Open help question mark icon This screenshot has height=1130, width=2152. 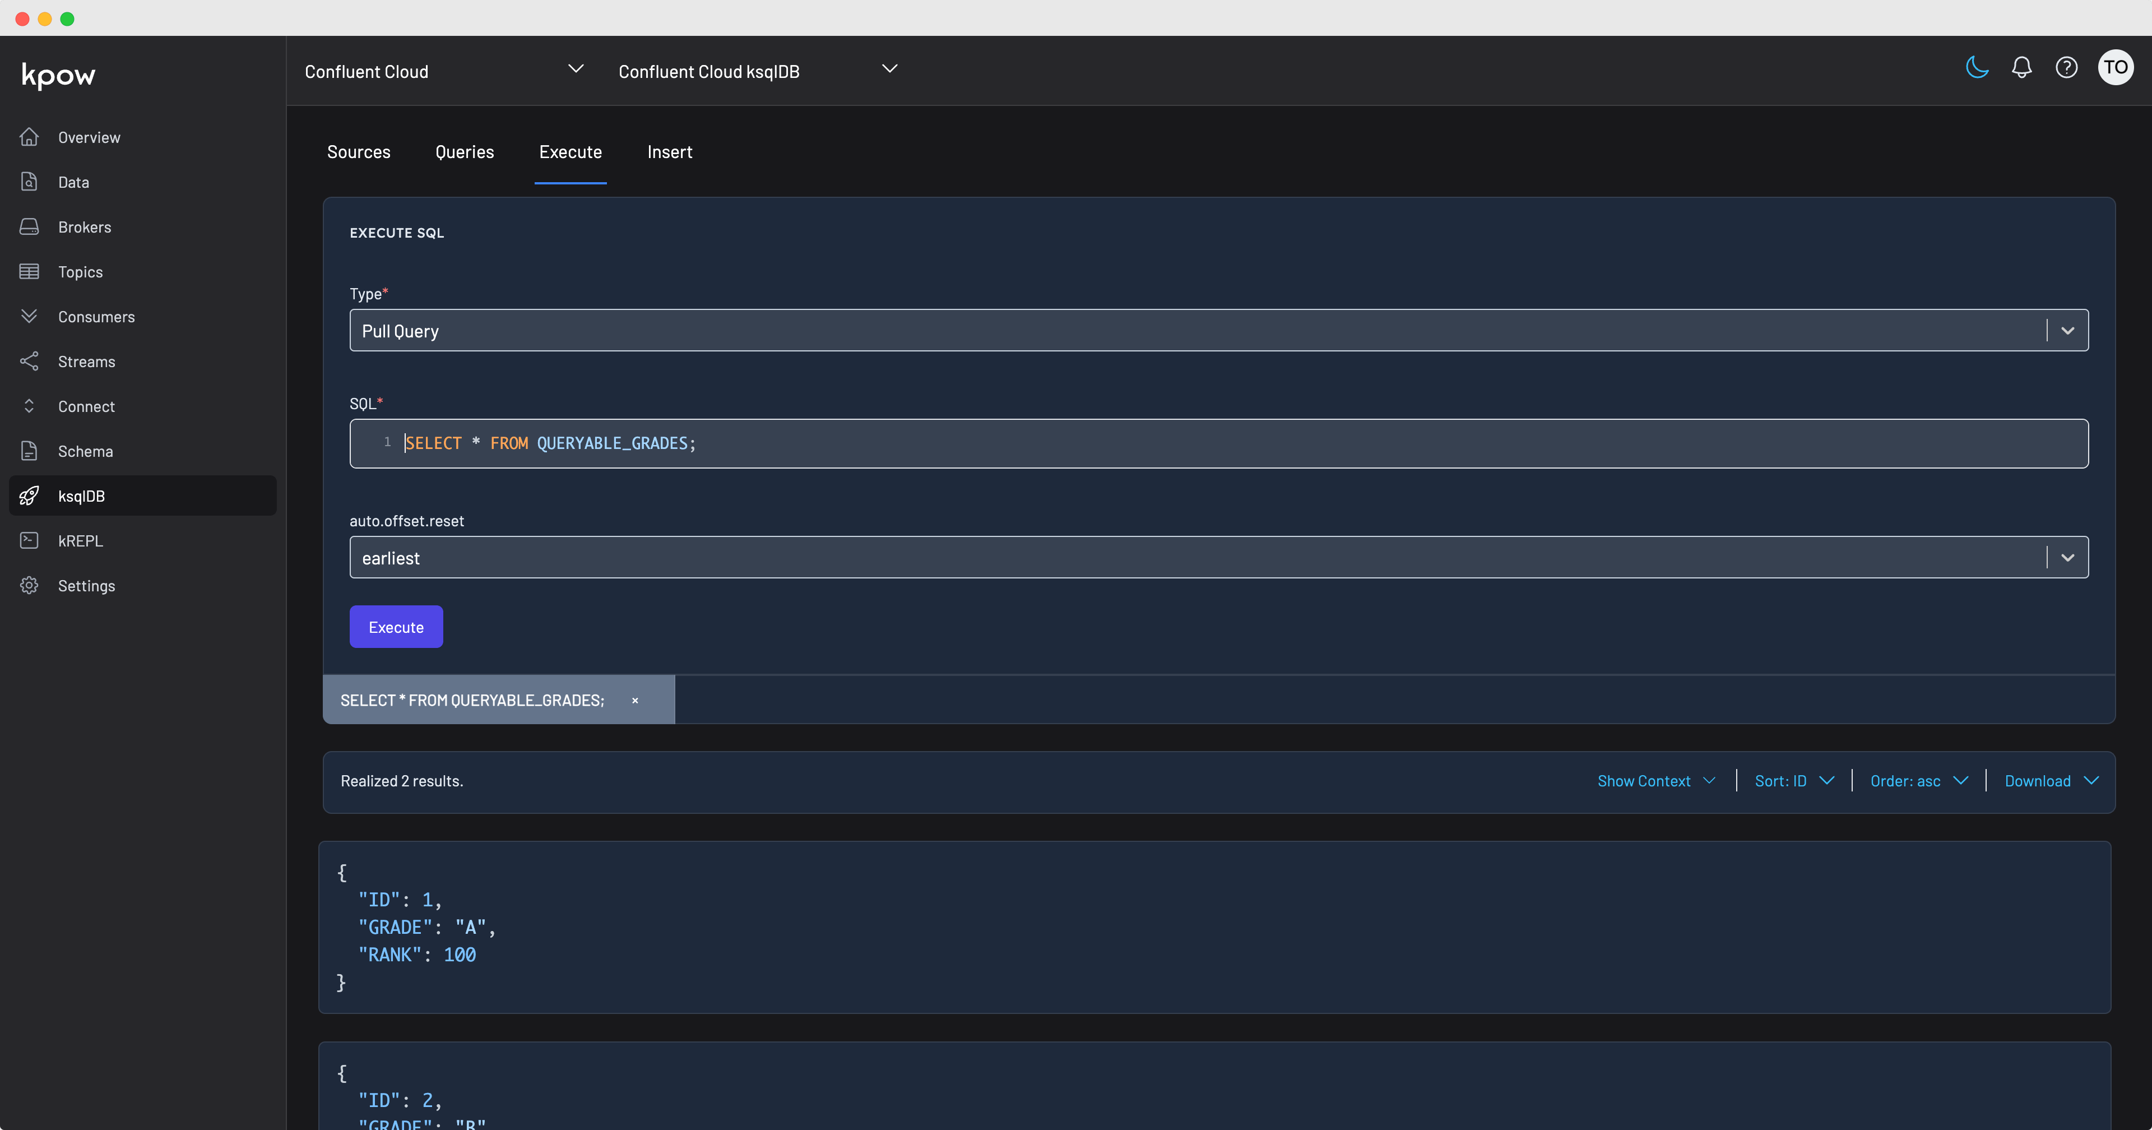(x=2066, y=68)
